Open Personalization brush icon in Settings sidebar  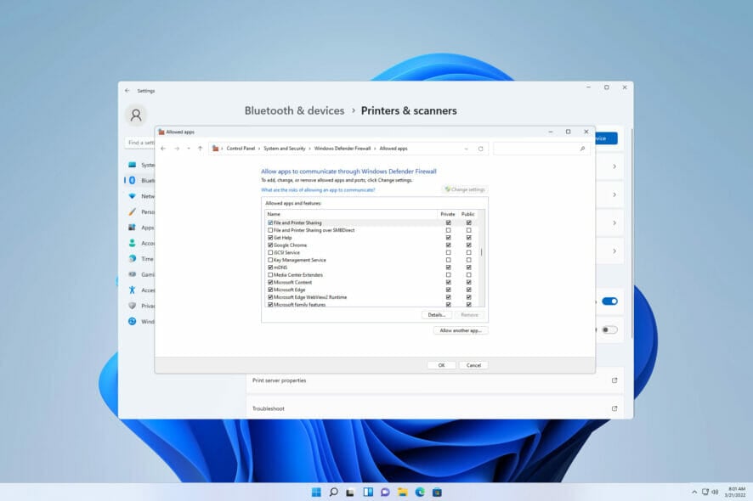click(x=132, y=211)
